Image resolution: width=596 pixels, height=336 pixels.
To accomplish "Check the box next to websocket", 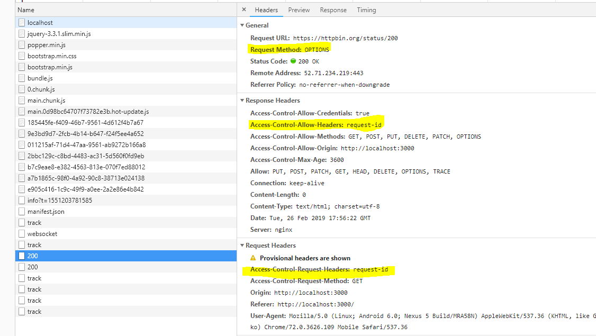I will 21,233.
